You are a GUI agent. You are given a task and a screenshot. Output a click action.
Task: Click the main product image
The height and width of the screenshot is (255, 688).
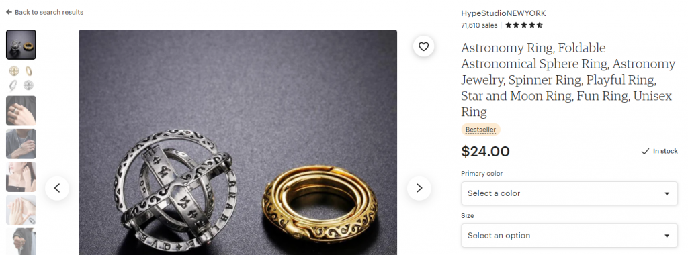(x=238, y=142)
